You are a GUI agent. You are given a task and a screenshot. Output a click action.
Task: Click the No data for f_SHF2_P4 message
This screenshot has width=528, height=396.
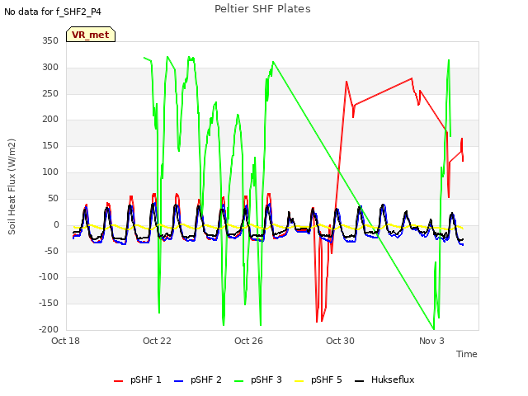click(x=53, y=12)
